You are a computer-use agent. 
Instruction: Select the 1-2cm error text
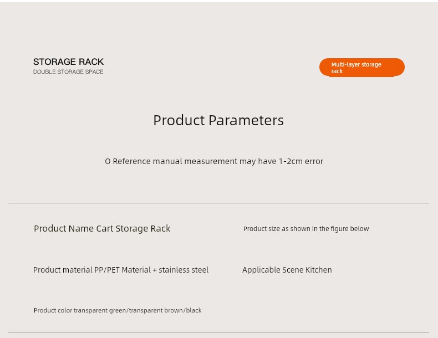[x=301, y=161]
